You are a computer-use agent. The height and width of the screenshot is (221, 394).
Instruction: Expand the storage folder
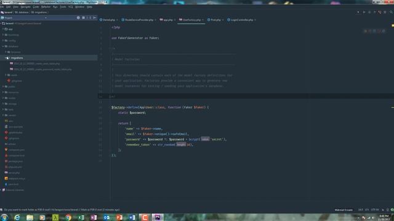[x=3, y=104]
